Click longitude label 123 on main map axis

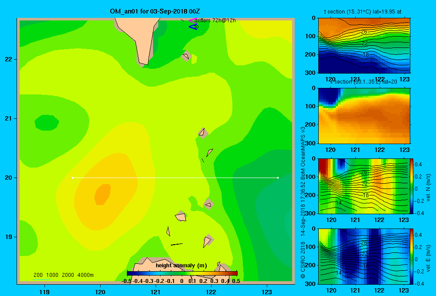click(267, 292)
